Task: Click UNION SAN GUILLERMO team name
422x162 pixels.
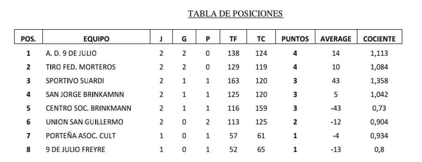Action: (84, 122)
